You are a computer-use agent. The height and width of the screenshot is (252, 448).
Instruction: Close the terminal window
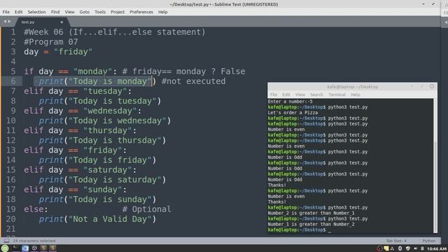(432, 86)
